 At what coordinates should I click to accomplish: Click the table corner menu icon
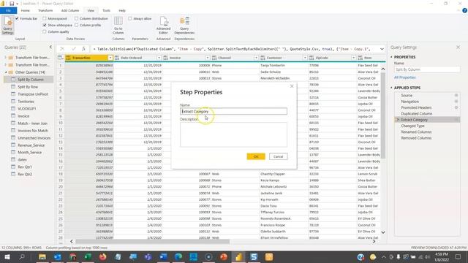(60, 58)
